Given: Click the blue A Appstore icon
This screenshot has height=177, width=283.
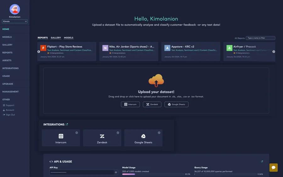Looking at the screenshot, I should 168,48.
